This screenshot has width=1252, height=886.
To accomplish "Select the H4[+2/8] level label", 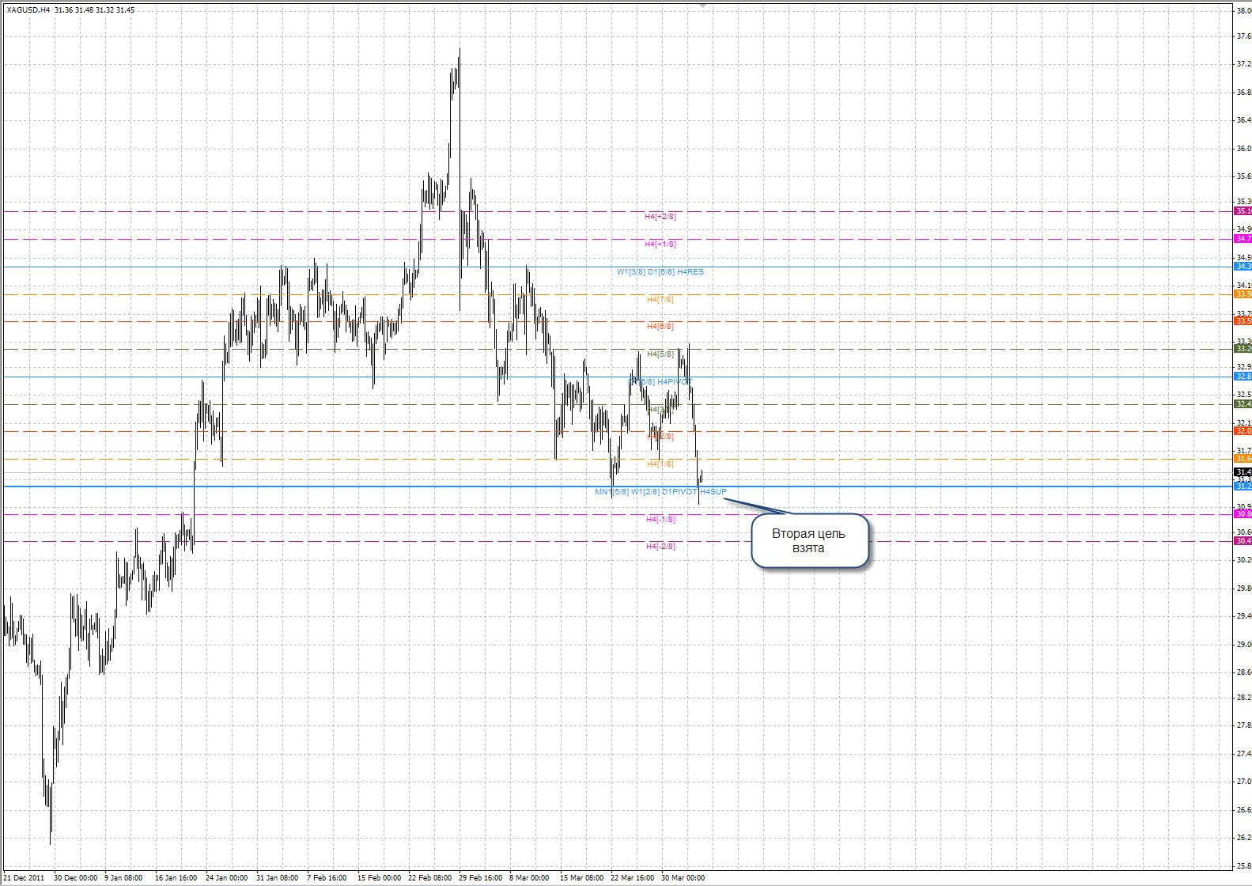I will (660, 216).
